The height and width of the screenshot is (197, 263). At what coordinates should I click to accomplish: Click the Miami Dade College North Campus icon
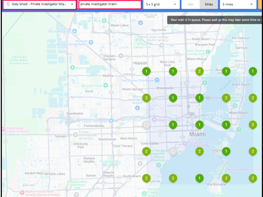[161, 45]
